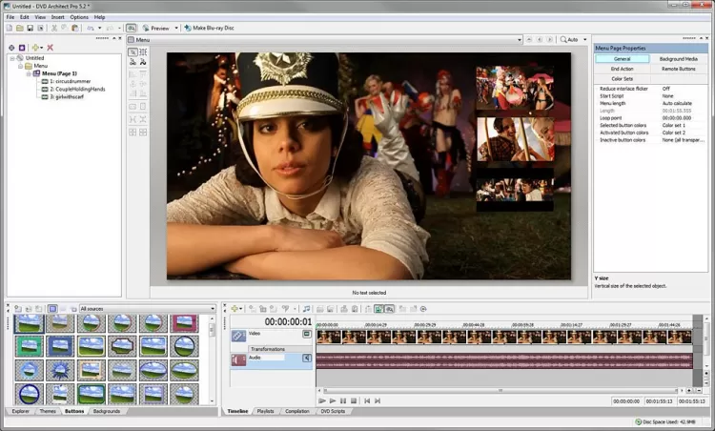The image size is (715, 431).
Task: Select the selection arrow tool beside canvas
Action: coord(132,51)
